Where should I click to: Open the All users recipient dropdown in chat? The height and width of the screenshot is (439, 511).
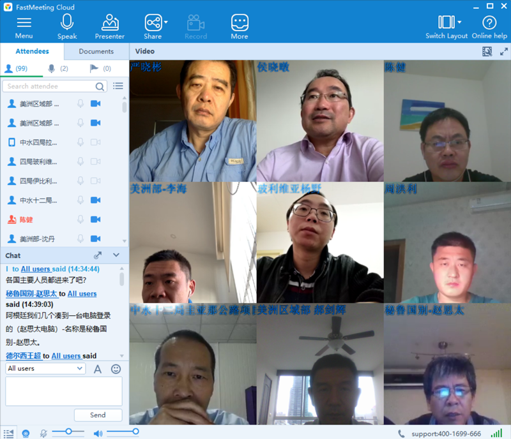click(45, 368)
